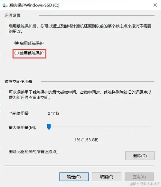Click the 1% (1.53 GB) size readout

(86, 140)
